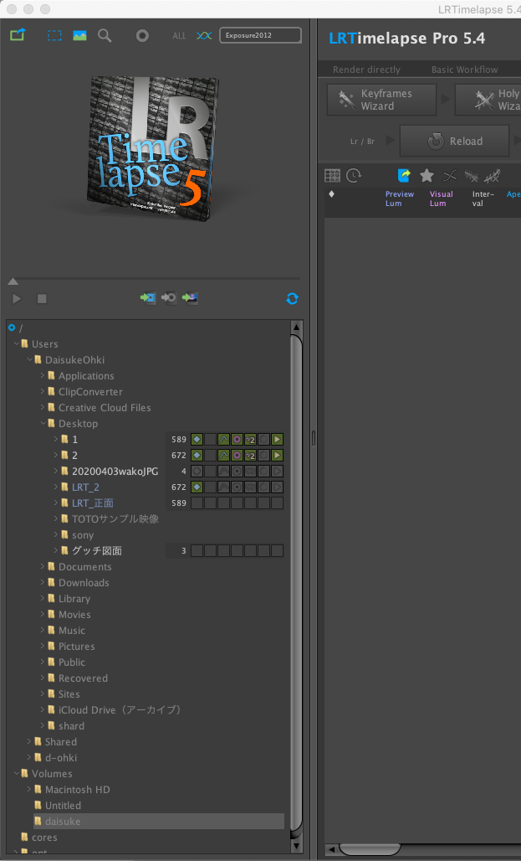
Task: Click the play status icon in folder 2 row
Action: (278, 456)
